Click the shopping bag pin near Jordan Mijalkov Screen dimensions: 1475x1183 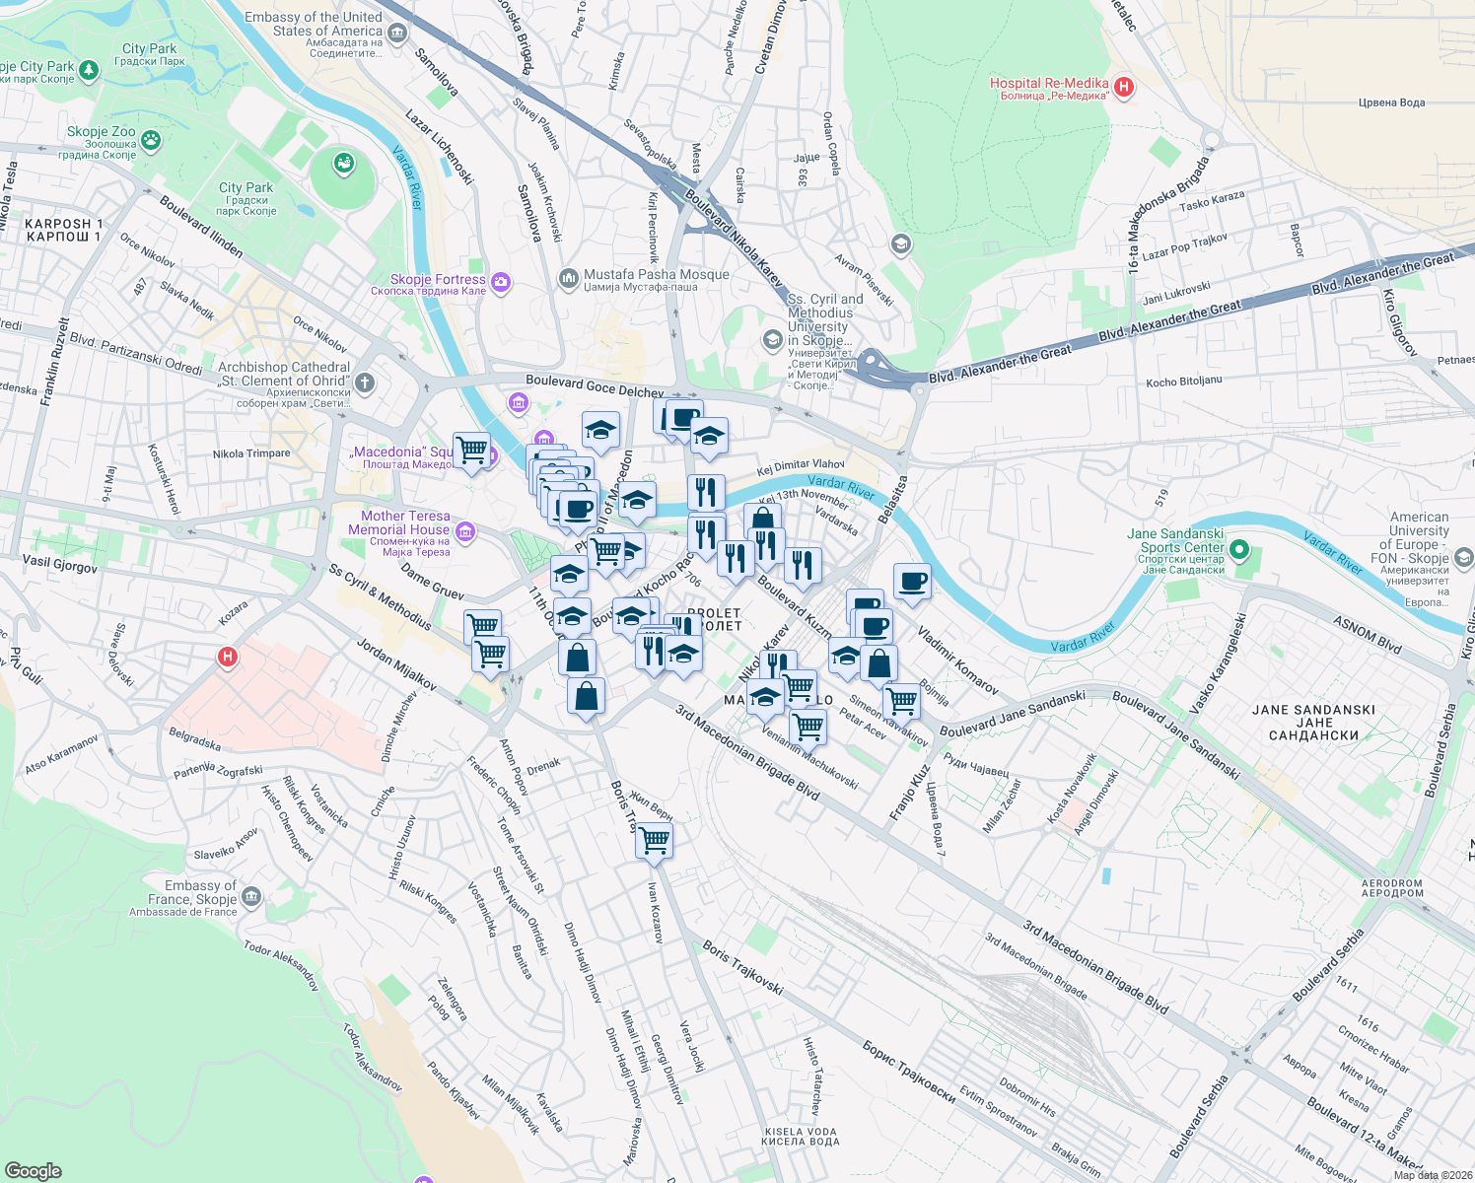(x=589, y=697)
